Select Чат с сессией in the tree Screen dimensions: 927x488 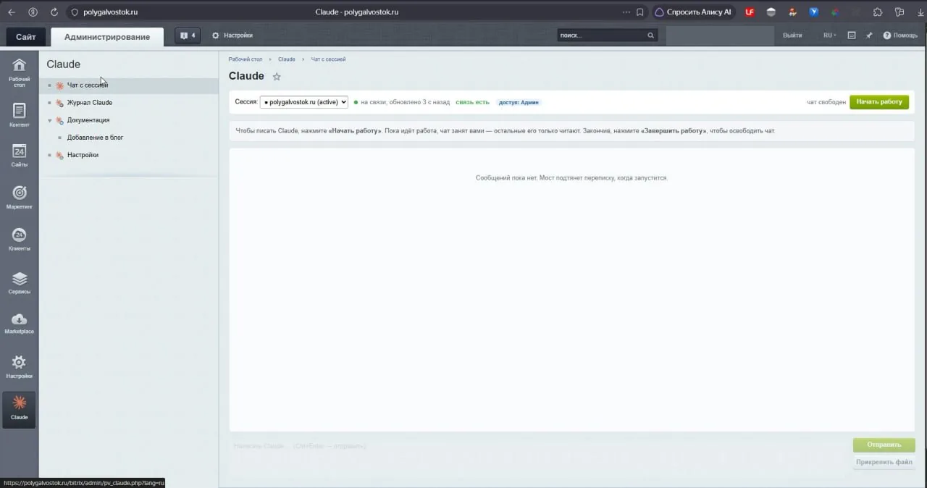[x=88, y=85]
